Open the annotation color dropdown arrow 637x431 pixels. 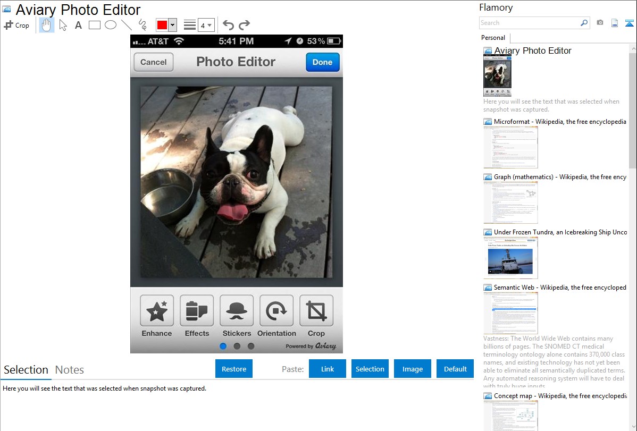point(172,25)
